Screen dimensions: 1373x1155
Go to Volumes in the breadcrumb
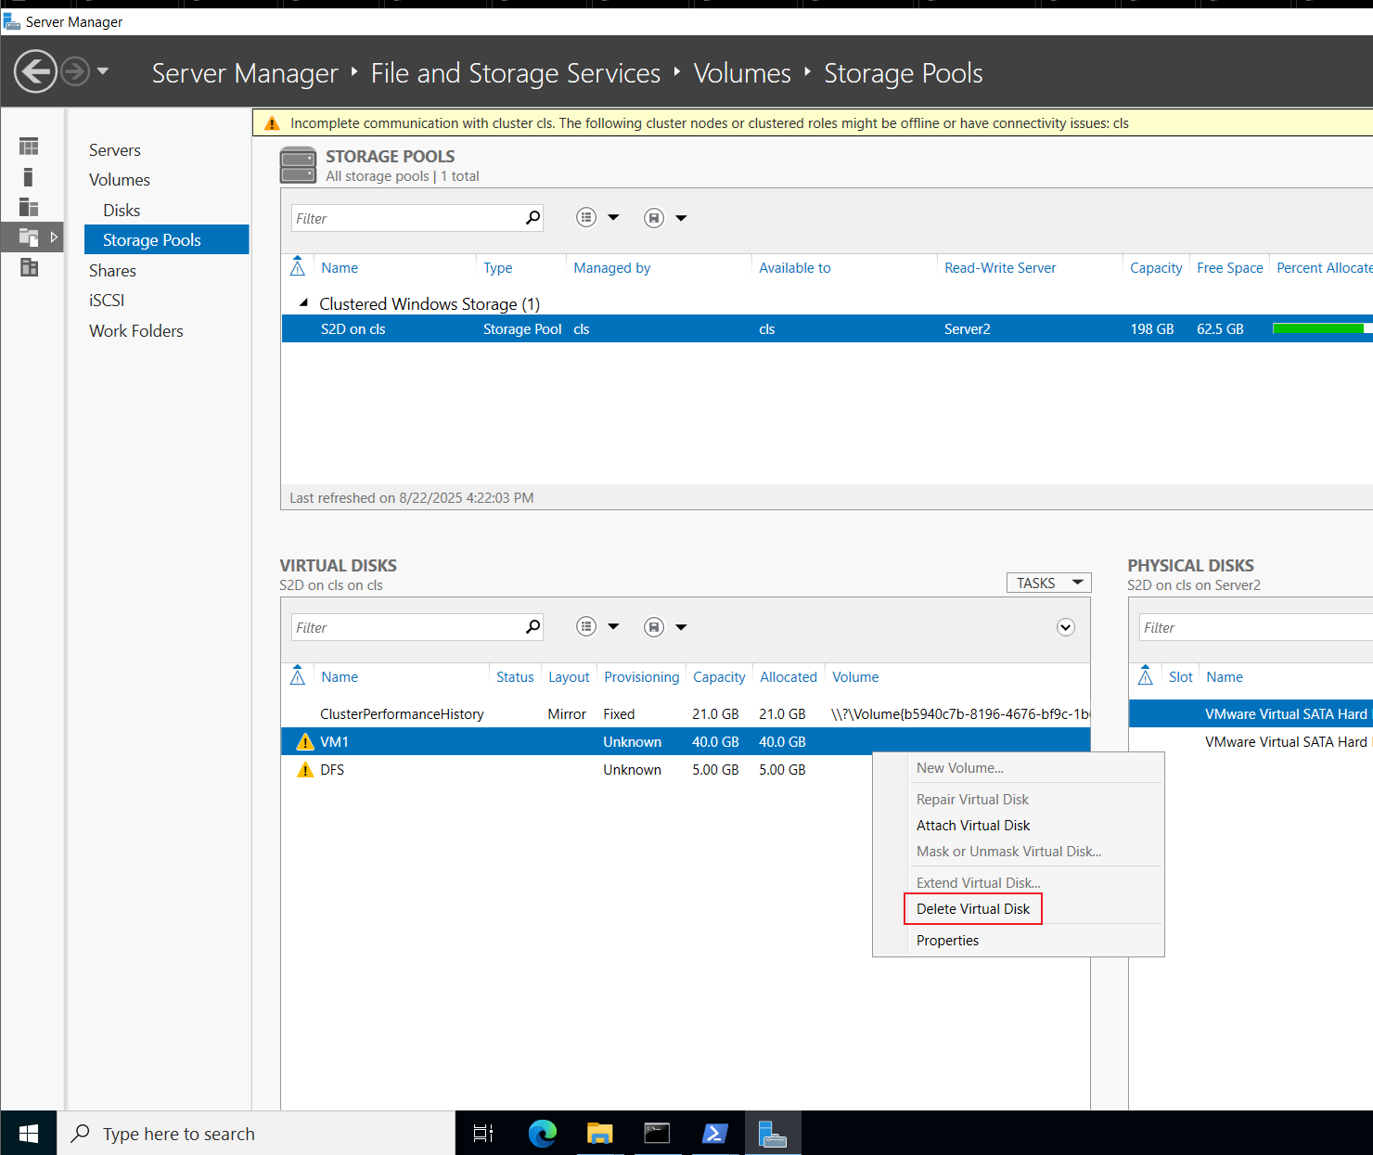[x=742, y=73]
